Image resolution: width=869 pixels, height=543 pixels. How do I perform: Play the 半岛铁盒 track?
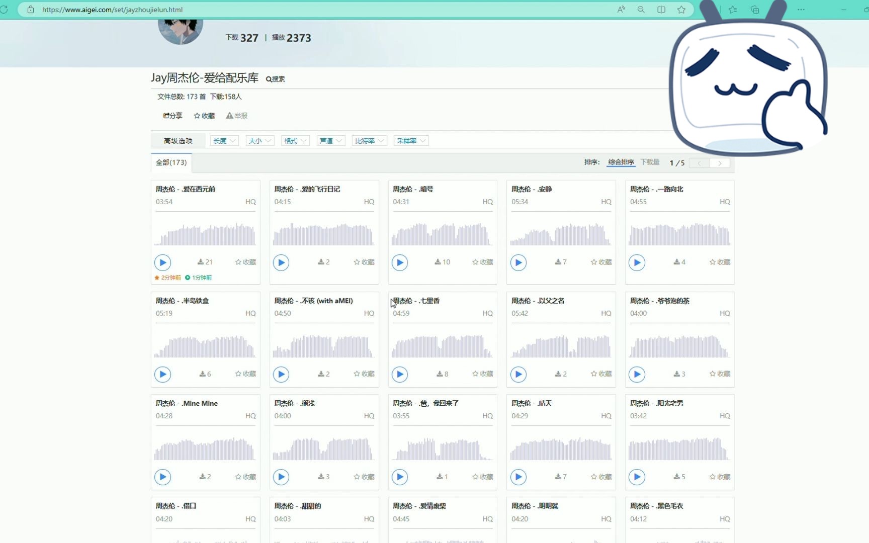point(162,374)
